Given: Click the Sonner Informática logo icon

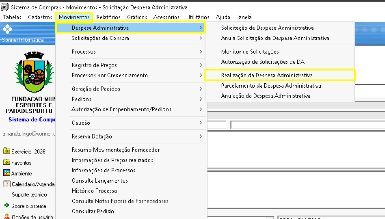Looking at the screenshot, I should (x=7, y=29).
